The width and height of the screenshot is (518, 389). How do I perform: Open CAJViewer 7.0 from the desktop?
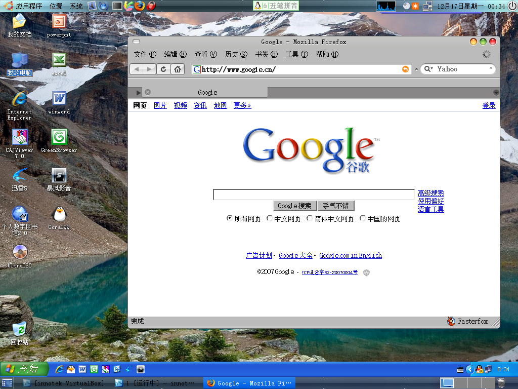pyautogui.click(x=20, y=143)
